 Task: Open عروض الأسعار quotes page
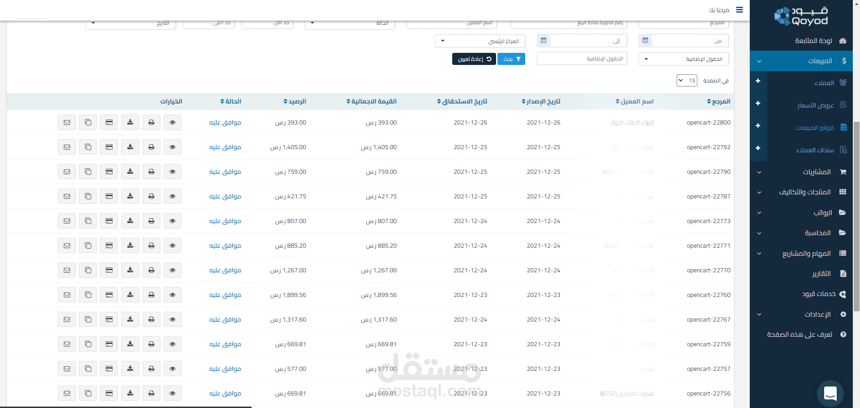[815, 105]
